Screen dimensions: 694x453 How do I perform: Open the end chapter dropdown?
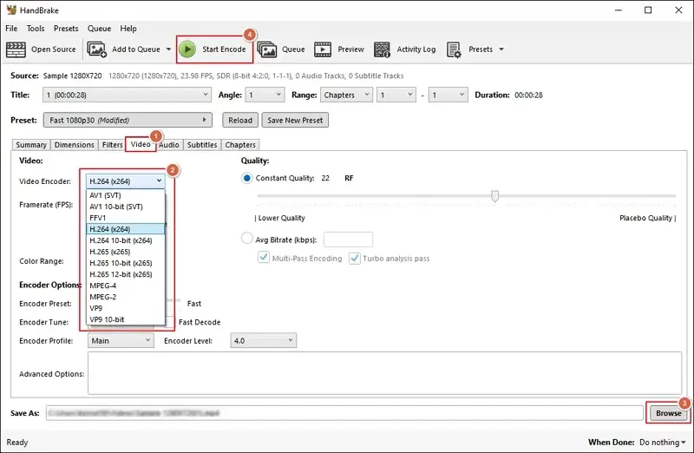pyautogui.click(x=448, y=95)
